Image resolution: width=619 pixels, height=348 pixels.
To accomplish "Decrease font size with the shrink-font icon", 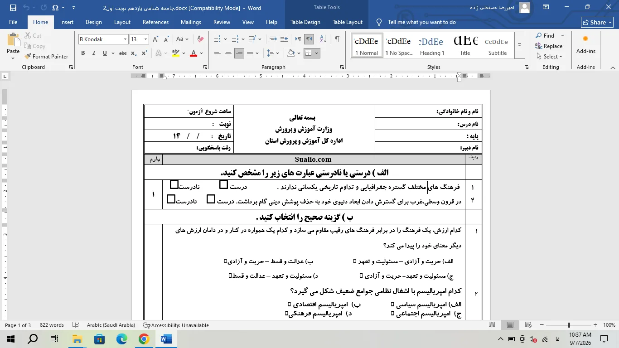I will [167, 39].
